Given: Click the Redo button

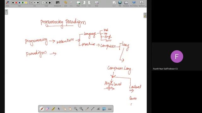Looking at the screenshot, I should point(71,3).
